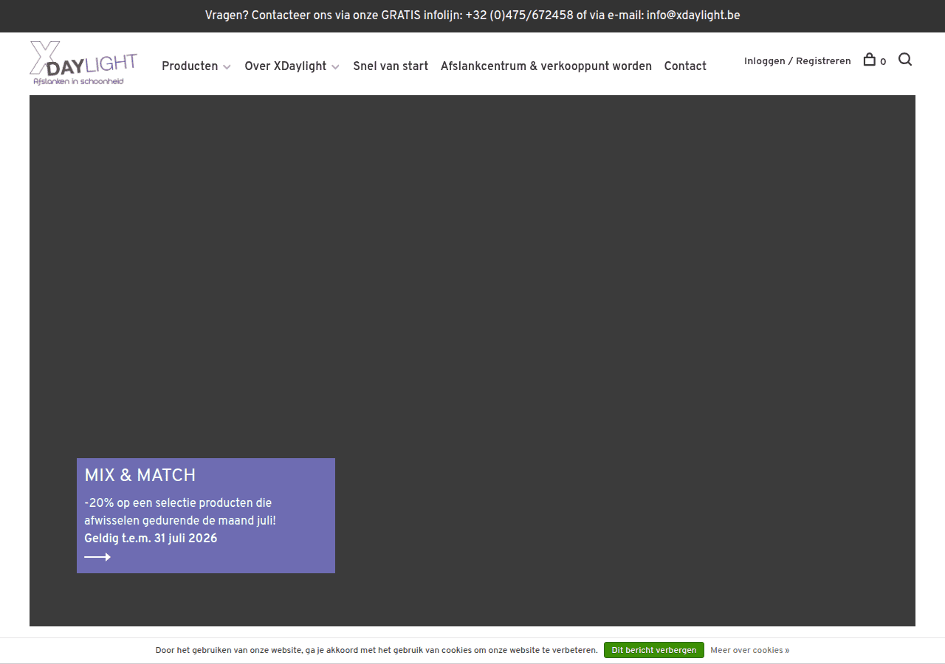Open Meer over cookies link
945x664 pixels.
[x=749, y=650]
